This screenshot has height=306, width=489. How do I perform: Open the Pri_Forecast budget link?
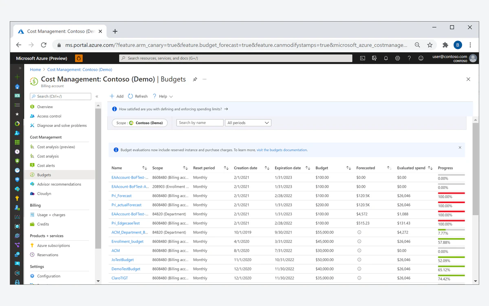(121, 196)
